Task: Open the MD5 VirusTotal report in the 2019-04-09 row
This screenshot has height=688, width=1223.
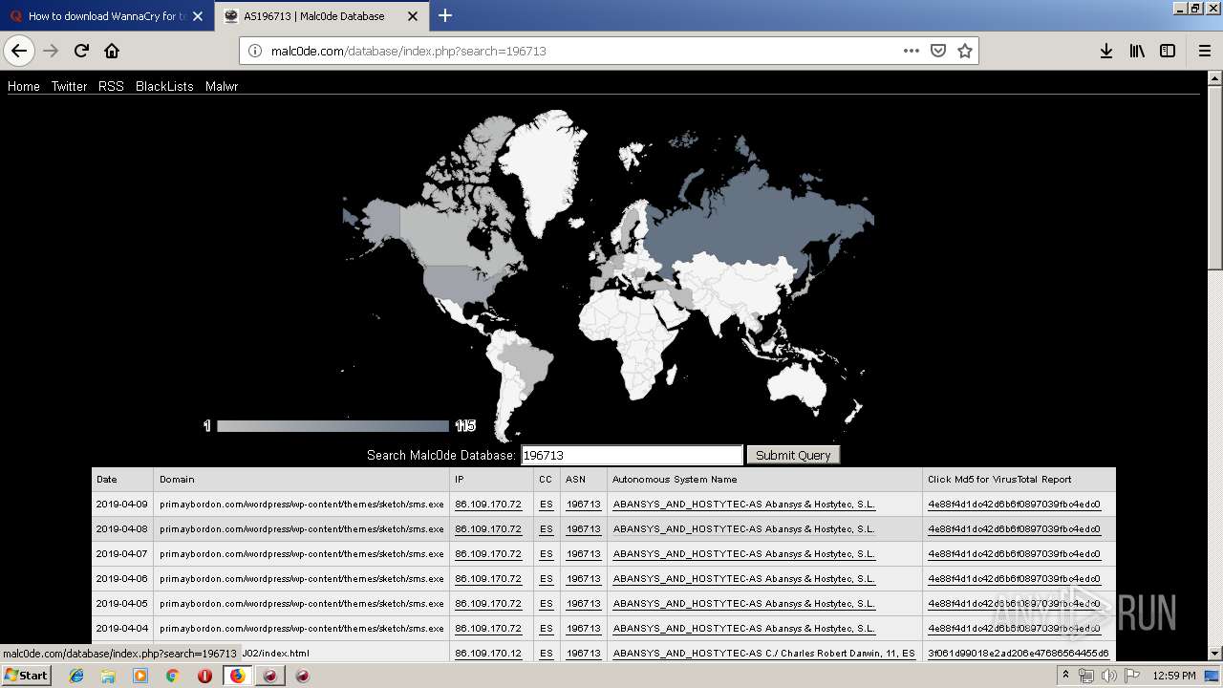Action: click(1014, 505)
